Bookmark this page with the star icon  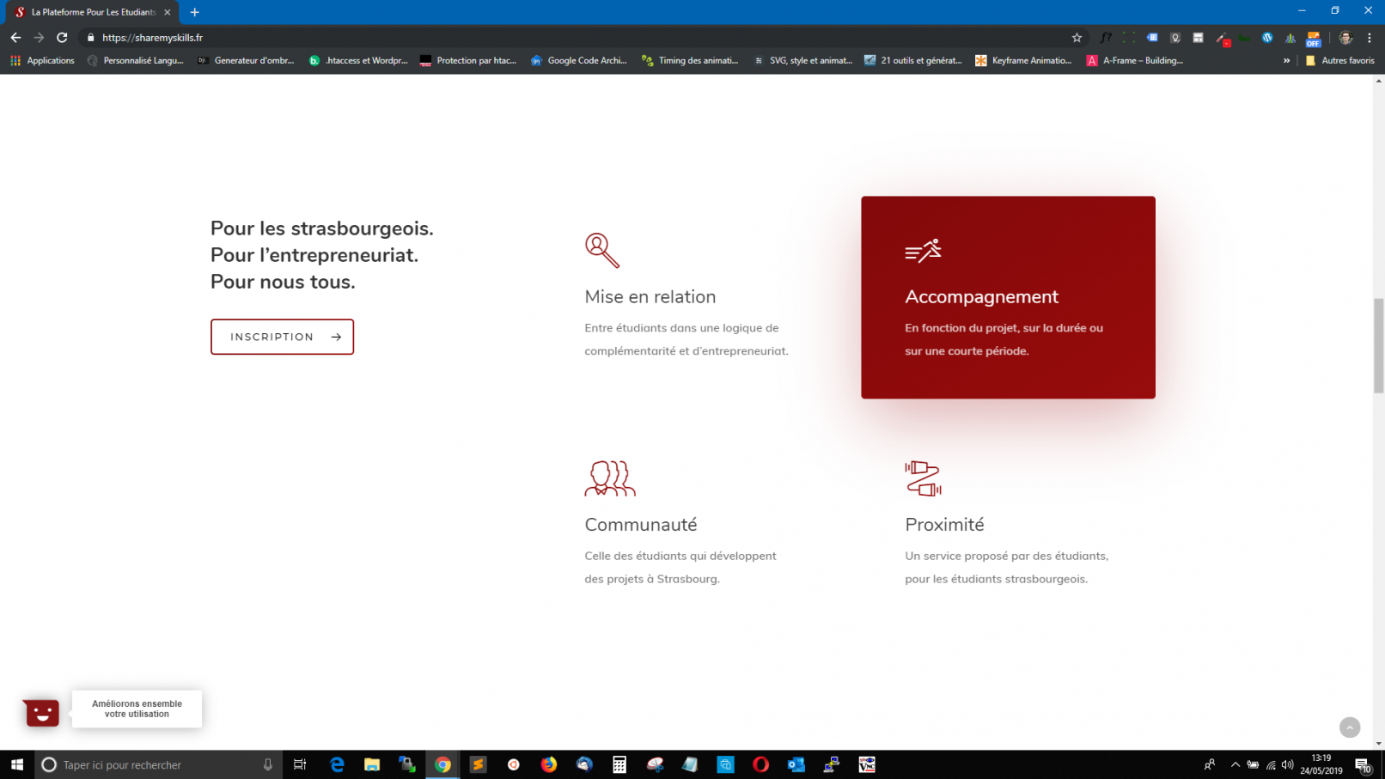(1077, 38)
